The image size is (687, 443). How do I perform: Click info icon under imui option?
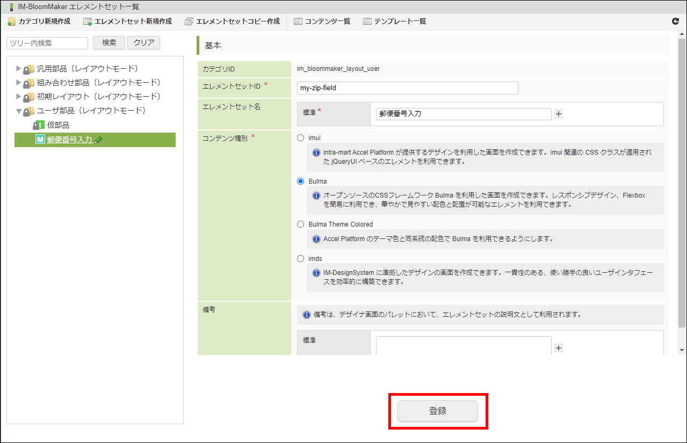click(316, 152)
